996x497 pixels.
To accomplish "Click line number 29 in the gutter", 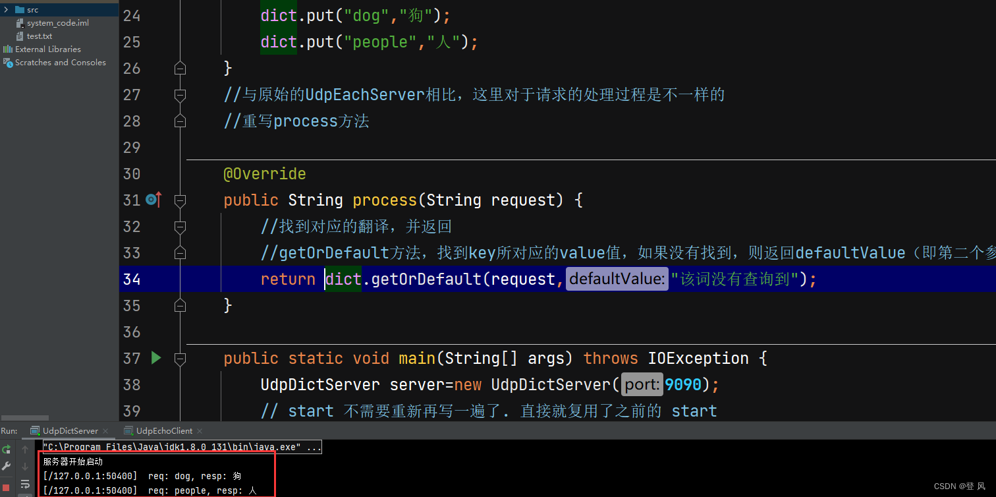I will 132,147.
